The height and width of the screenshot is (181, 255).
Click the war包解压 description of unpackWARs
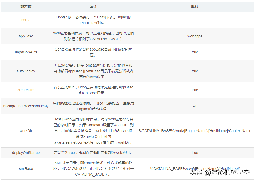93,52
